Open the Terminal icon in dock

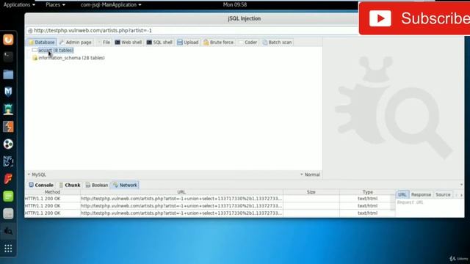[x=8, y=56]
